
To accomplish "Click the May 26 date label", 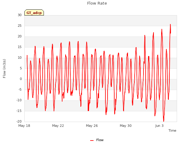I will (92, 126).
